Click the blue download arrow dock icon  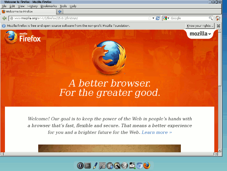click(110, 165)
